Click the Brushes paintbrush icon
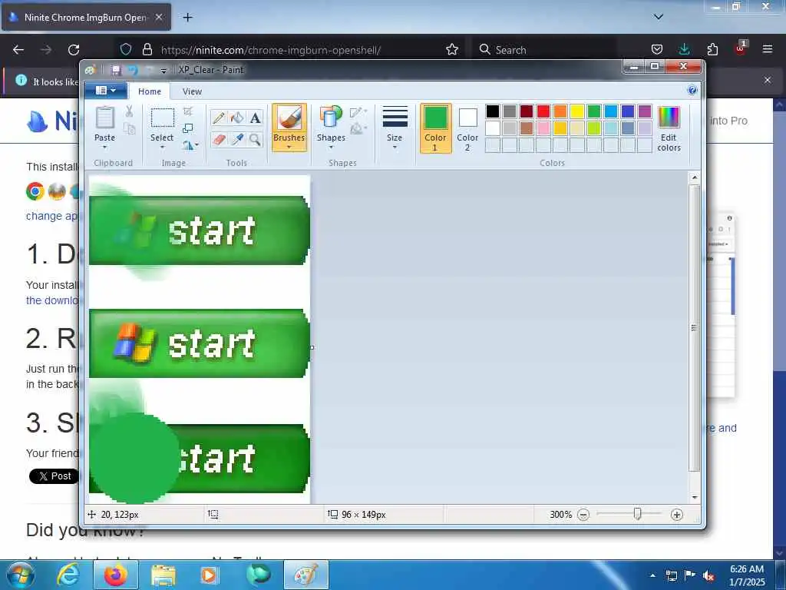 pos(289,118)
